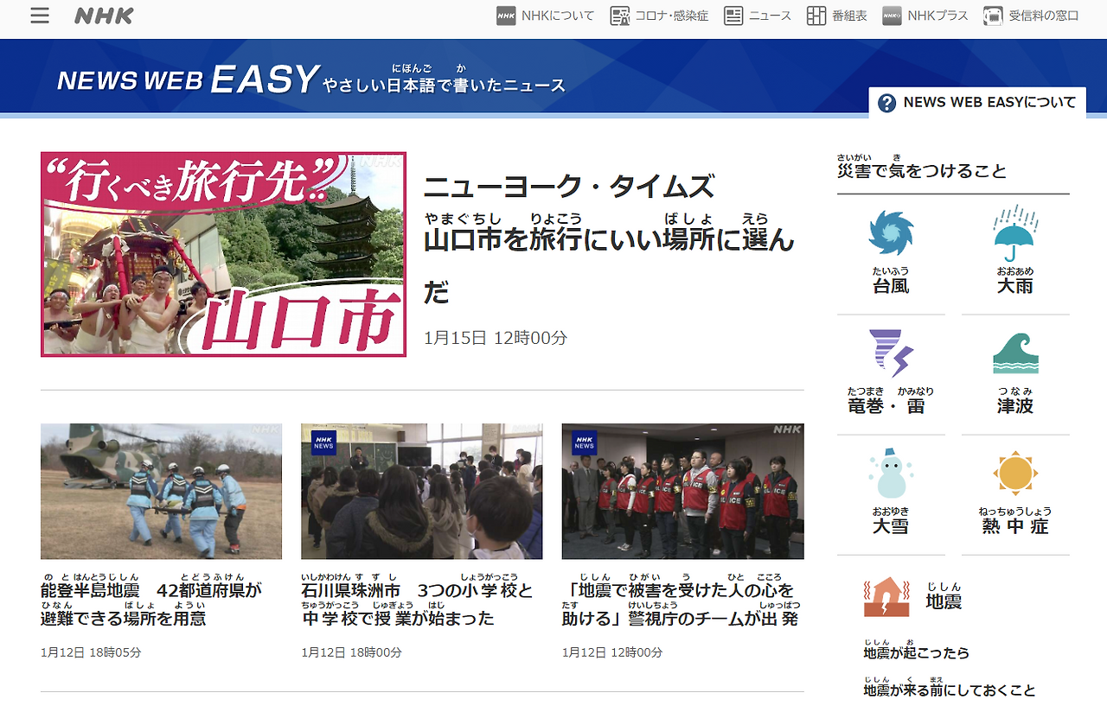Open 番組表 menu link
This screenshot has height=712, width=1107.
[x=849, y=16]
